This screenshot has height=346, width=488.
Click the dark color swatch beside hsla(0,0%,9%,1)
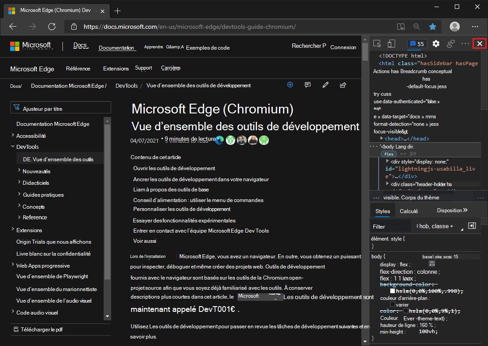click(x=406, y=311)
